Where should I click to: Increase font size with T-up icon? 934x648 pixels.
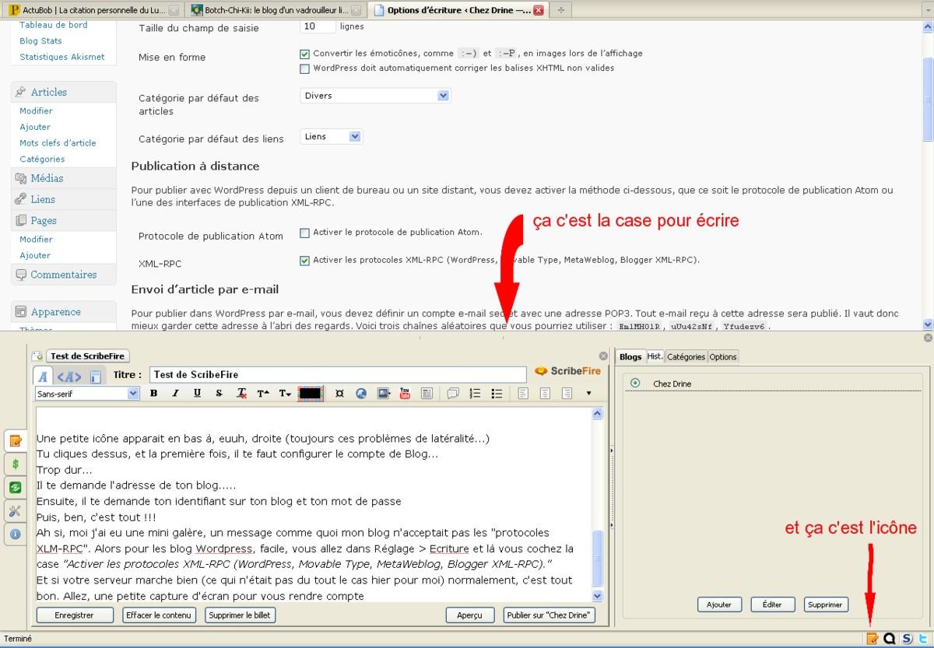tap(263, 394)
